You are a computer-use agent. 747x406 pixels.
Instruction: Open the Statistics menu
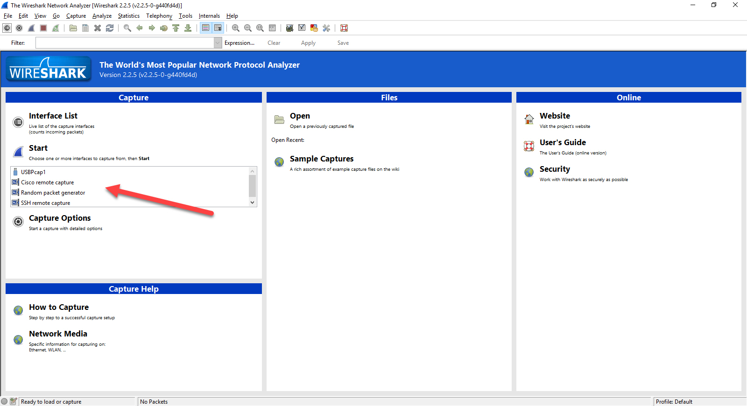[x=128, y=16]
